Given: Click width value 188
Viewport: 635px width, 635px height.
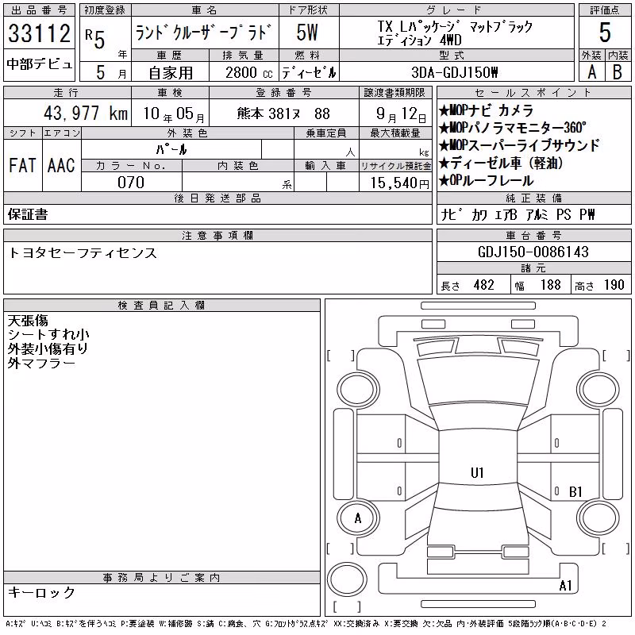Looking at the screenshot, I should [x=551, y=285].
